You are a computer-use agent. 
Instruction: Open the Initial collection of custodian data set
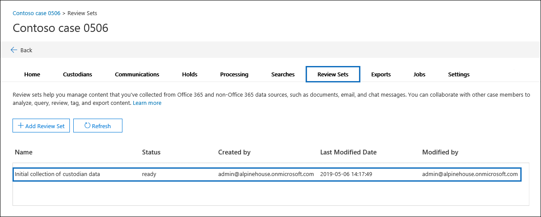(57, 174)
